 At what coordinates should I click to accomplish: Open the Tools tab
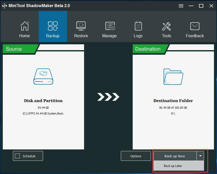(x=167, y=29)
